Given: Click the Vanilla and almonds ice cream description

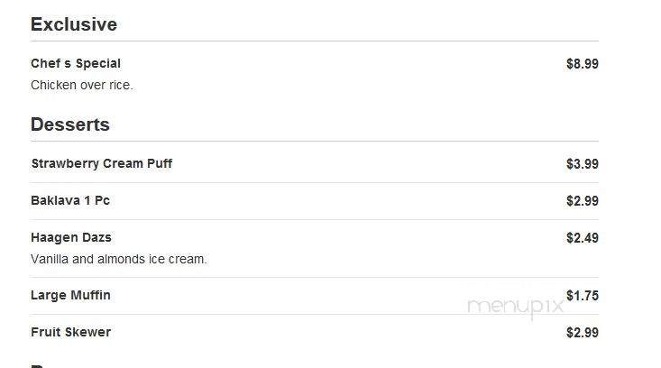Looking at the screenshot, I should tap(119, 259).
